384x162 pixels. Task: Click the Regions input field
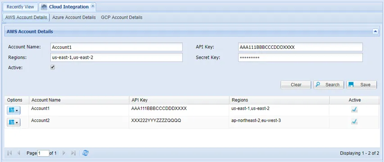pos(116,57)
